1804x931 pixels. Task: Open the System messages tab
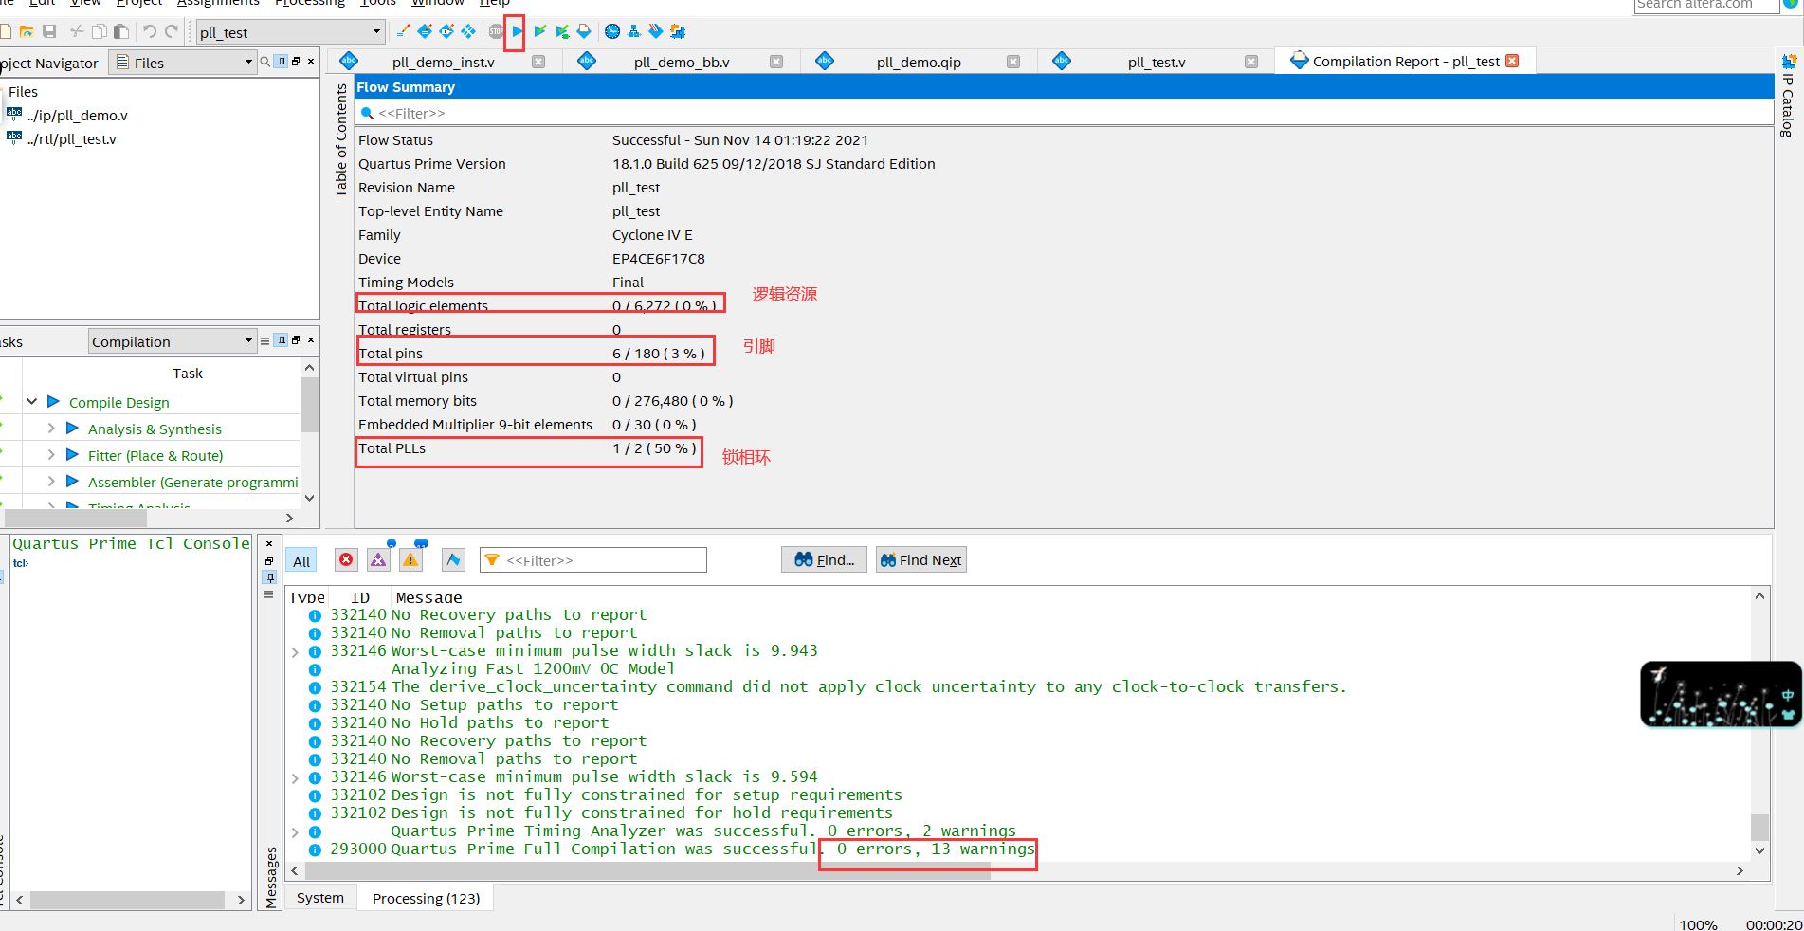320,898
